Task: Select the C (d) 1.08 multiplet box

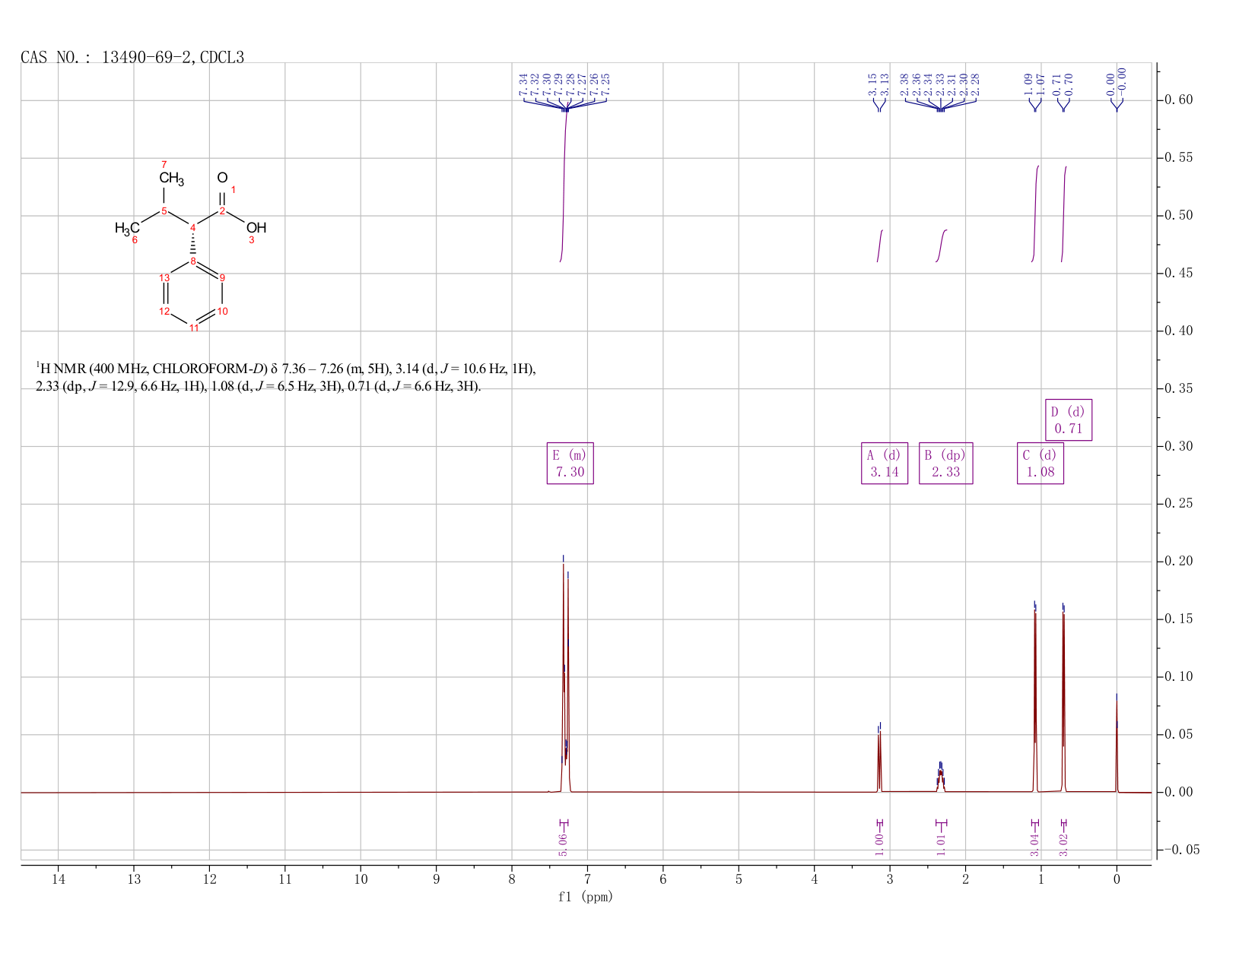Action: tap(1040, 463)
